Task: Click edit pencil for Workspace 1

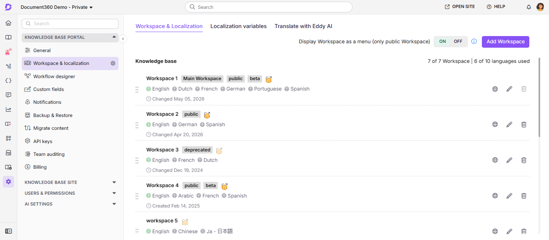Action: 509,89
